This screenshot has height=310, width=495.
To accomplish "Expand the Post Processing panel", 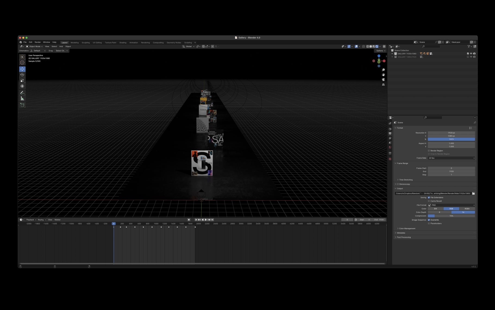I will click(404, 237).
